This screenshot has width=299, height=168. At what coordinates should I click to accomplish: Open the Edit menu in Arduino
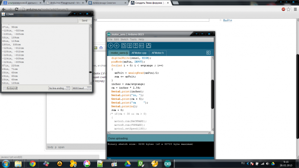pos(117,40)
